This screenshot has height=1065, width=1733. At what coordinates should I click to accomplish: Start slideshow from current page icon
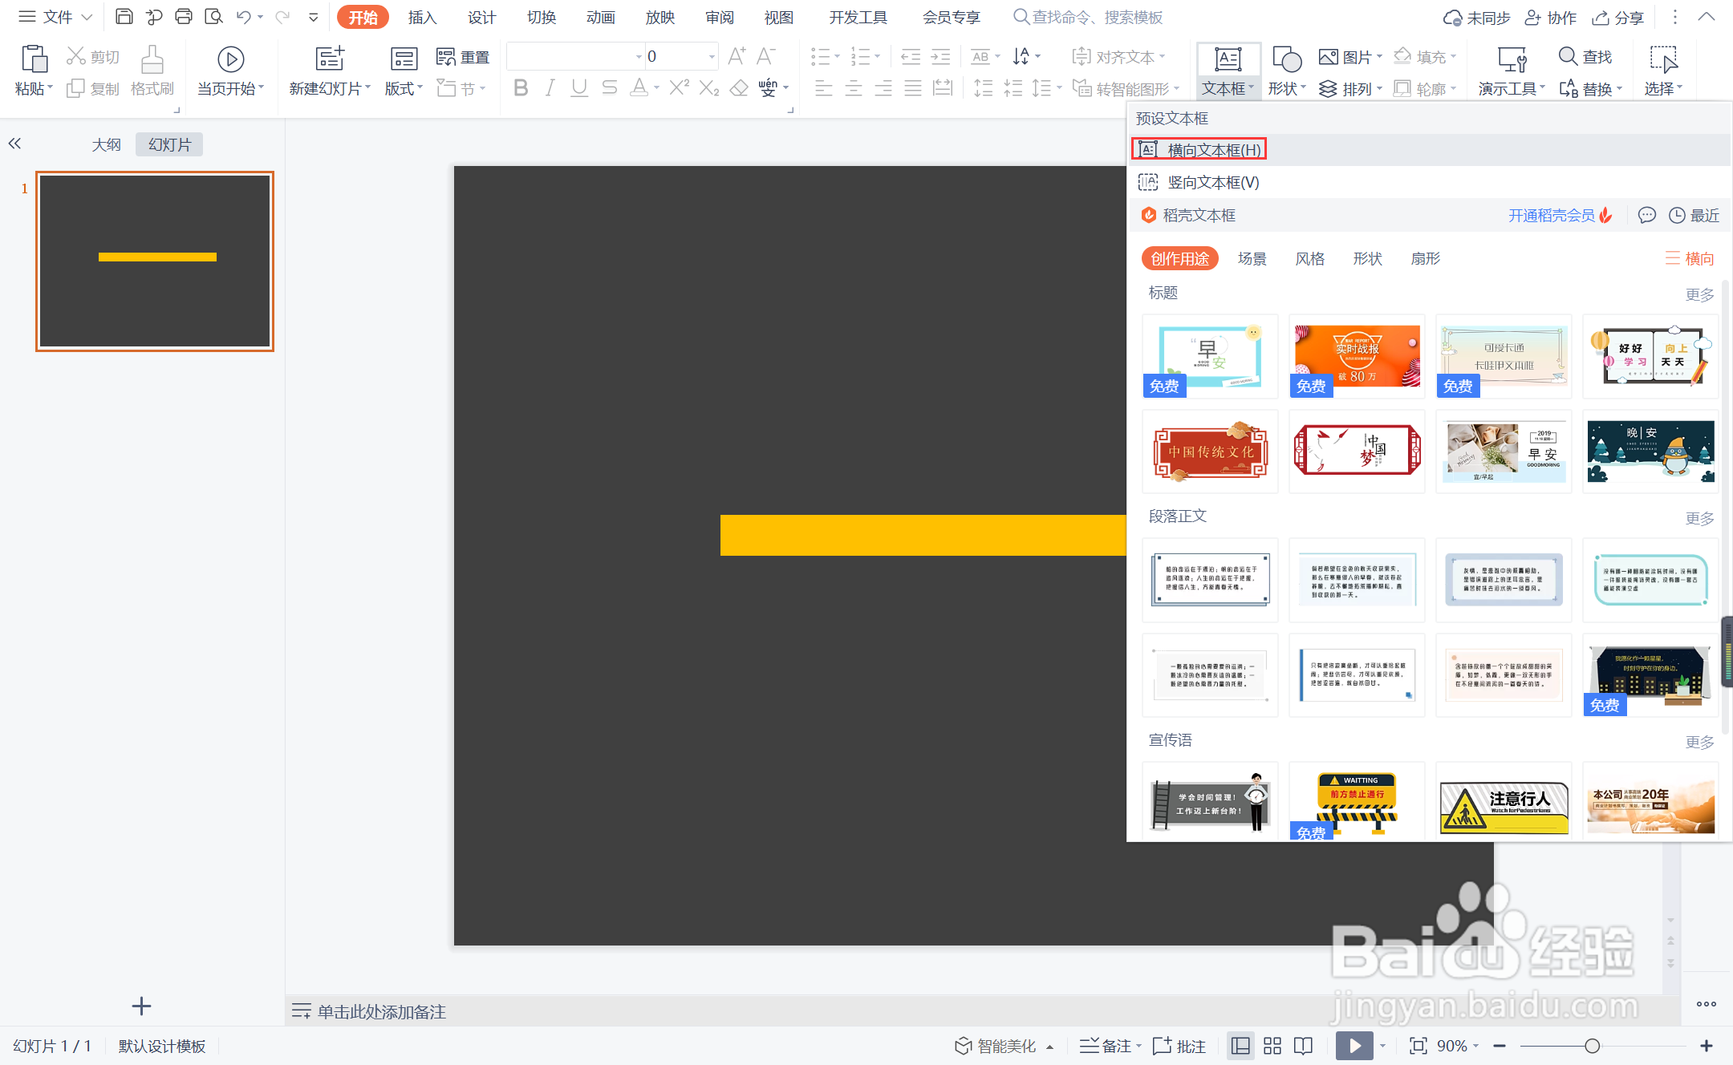230,59
